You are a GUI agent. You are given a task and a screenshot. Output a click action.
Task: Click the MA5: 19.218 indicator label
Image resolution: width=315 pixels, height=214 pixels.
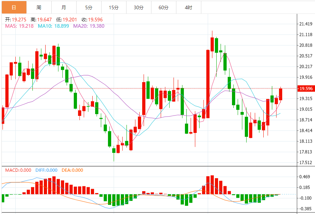(x=19, y=26)
